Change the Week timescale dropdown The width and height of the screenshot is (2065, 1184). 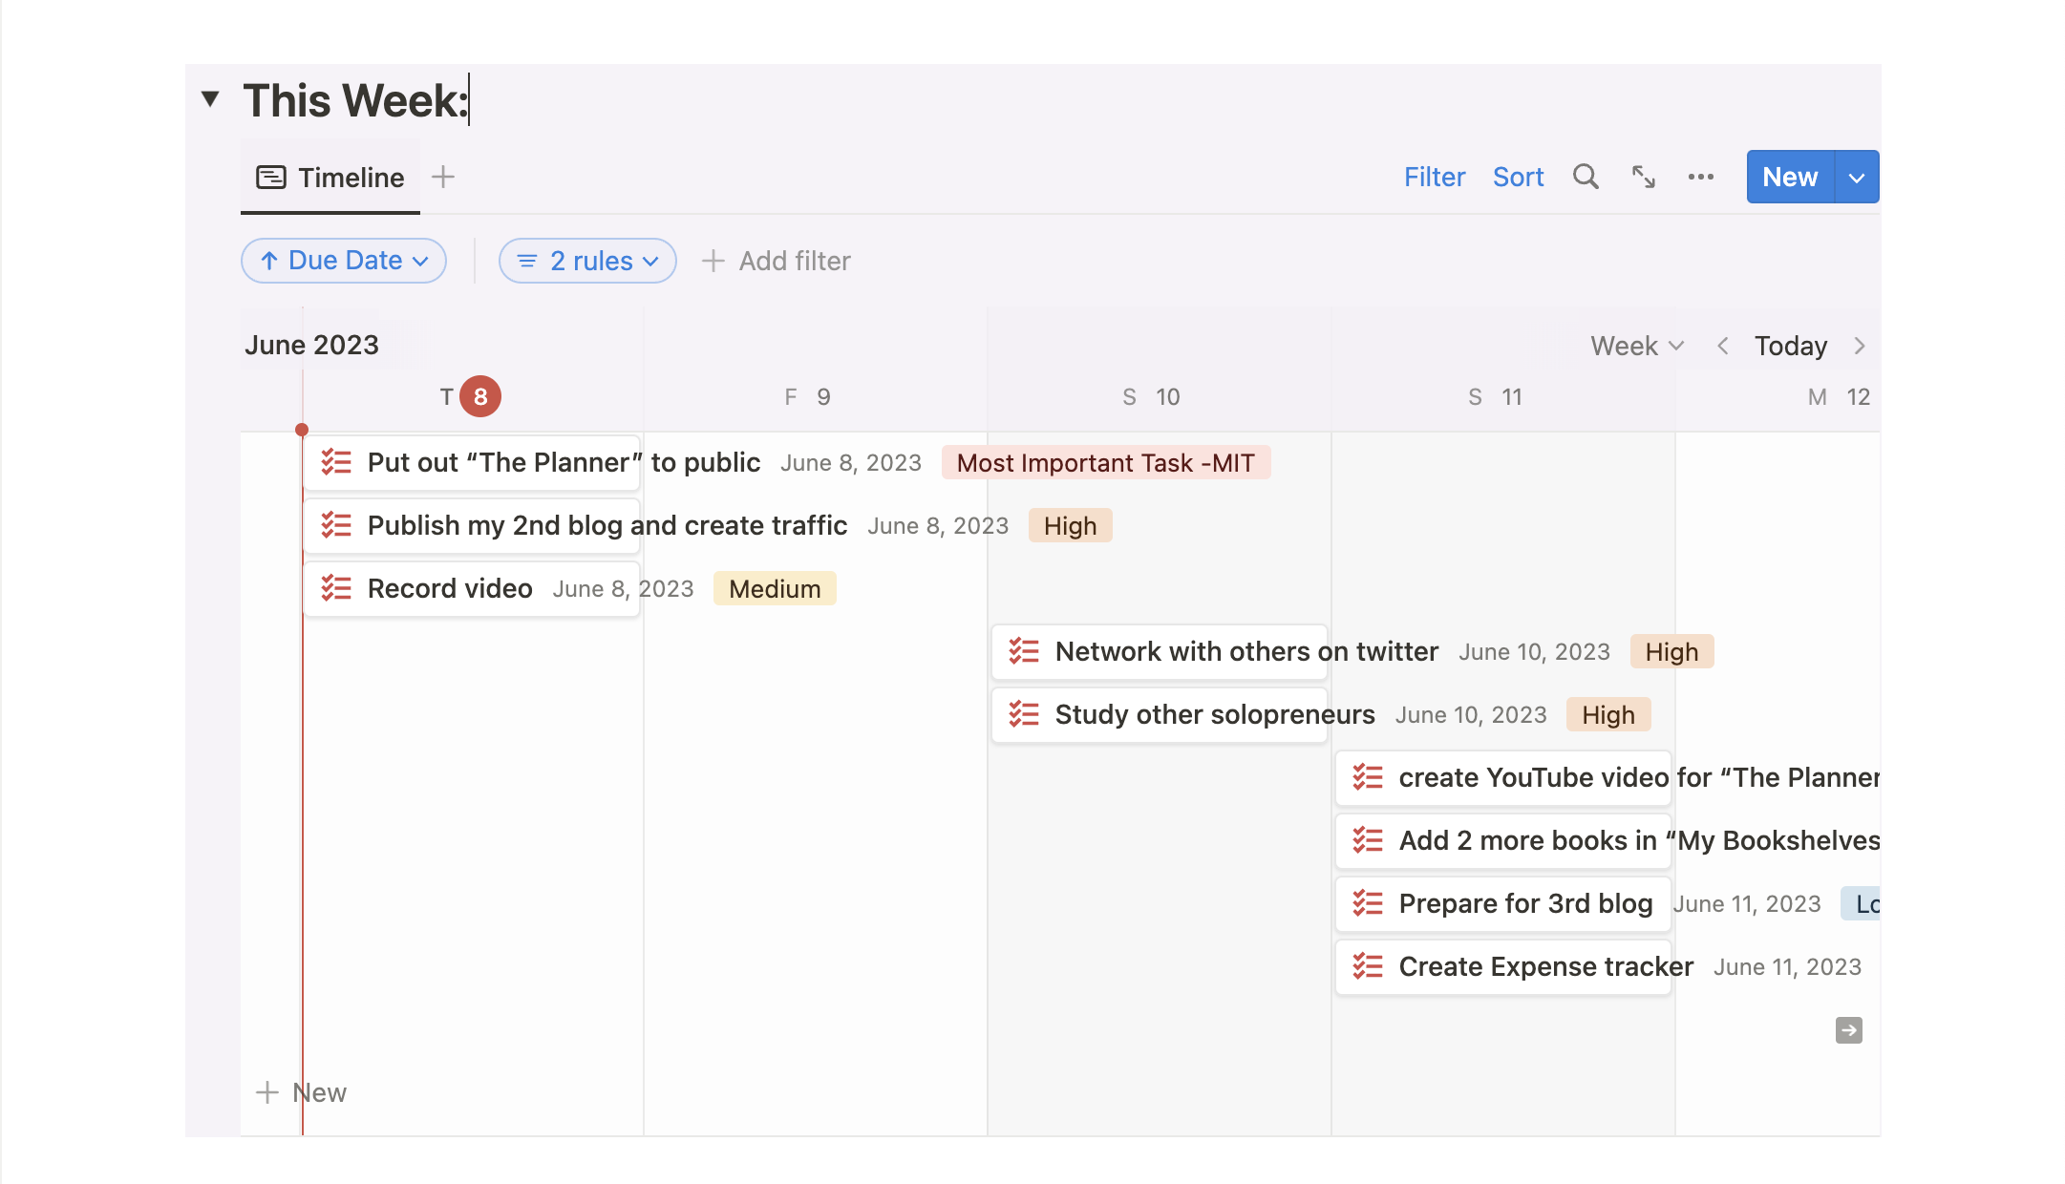[x=1637, y=346]
